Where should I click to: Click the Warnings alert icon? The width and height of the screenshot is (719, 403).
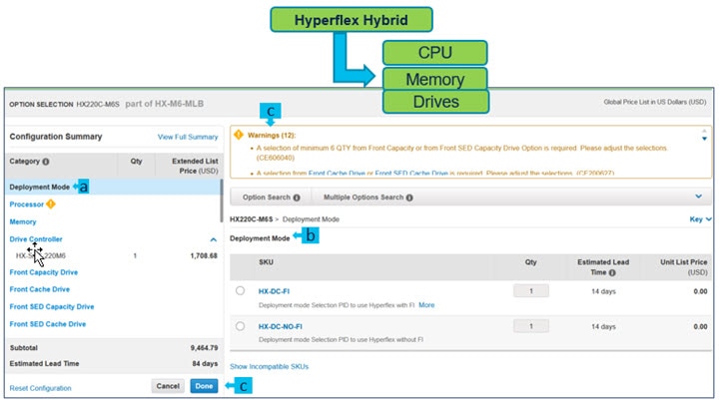[240, 132]
